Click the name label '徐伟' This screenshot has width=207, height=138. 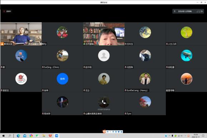(46, 90)
